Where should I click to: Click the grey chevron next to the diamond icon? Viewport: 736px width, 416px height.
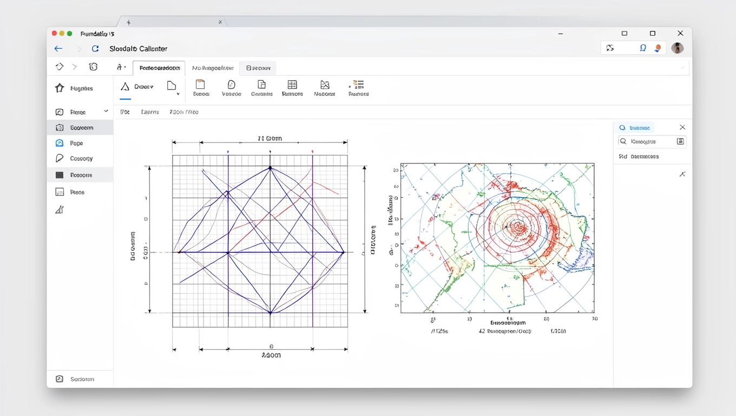[75, 67]
